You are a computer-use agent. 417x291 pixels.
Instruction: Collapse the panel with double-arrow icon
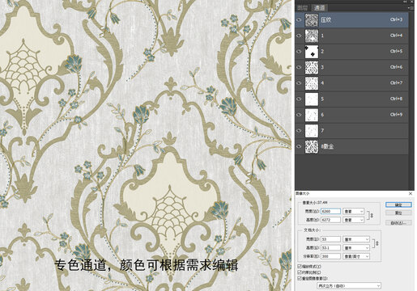[405, 2]
